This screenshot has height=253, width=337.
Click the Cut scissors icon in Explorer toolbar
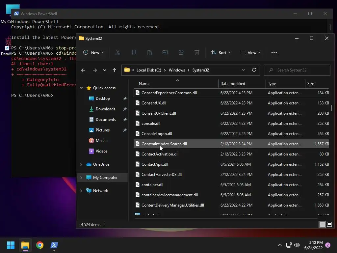[x=117, y=52]
